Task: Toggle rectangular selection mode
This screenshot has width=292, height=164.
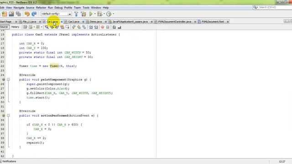Action: pos(67,27)
